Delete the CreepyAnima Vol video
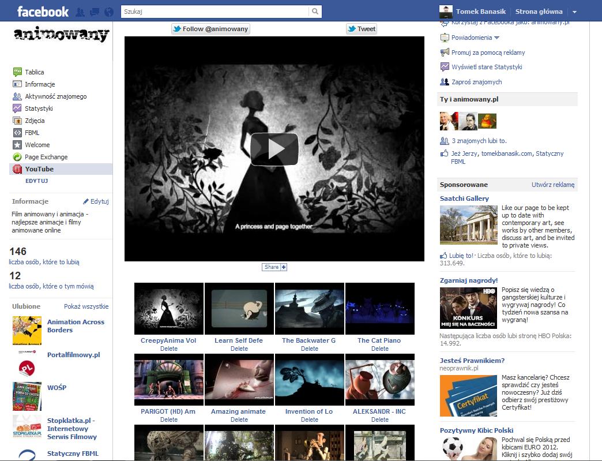Screen dimensions: 602x461 pyautogui.click(x=169, y=348)
